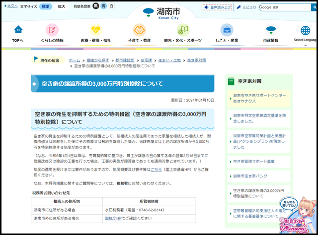Open the しごと・産業 menu label
318x235 pixels.
click(x=227, y=41)
